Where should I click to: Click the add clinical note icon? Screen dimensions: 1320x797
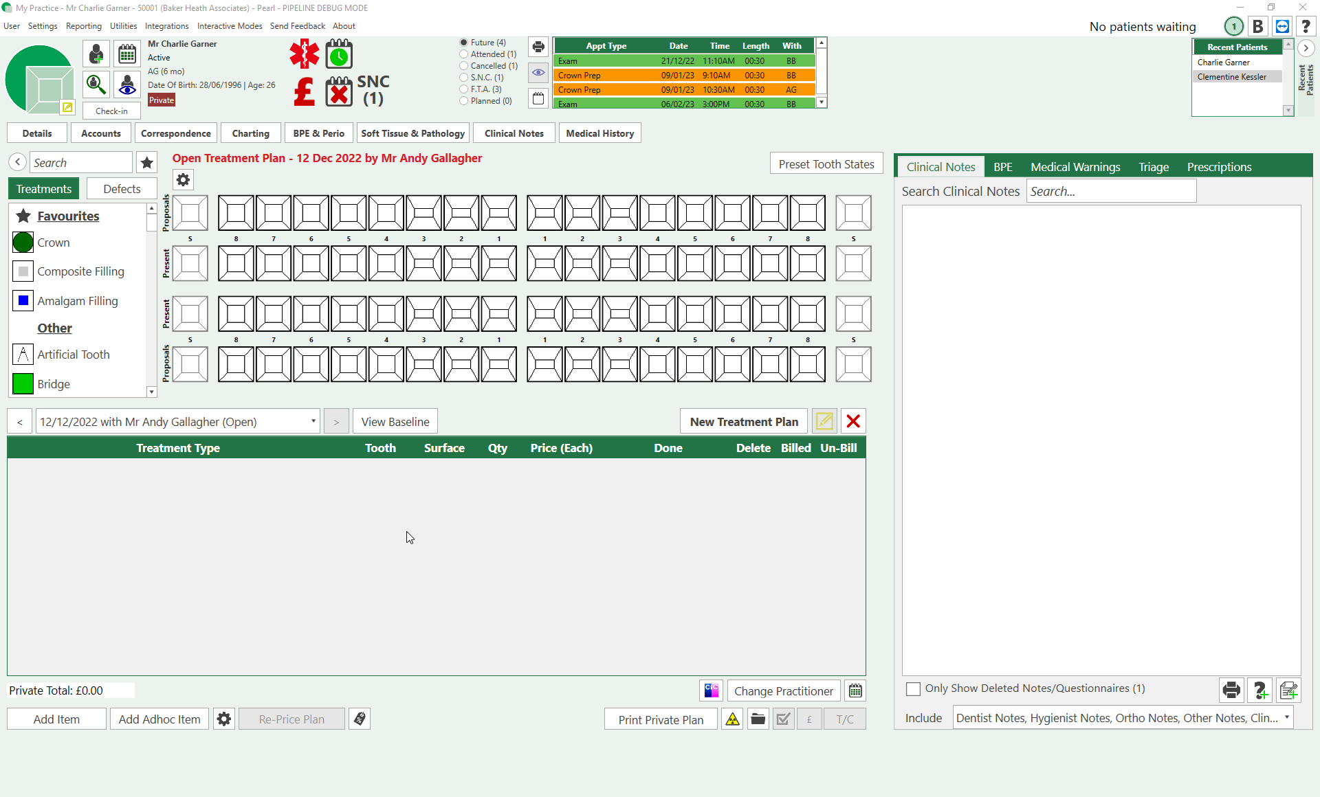pos(1288,690)
